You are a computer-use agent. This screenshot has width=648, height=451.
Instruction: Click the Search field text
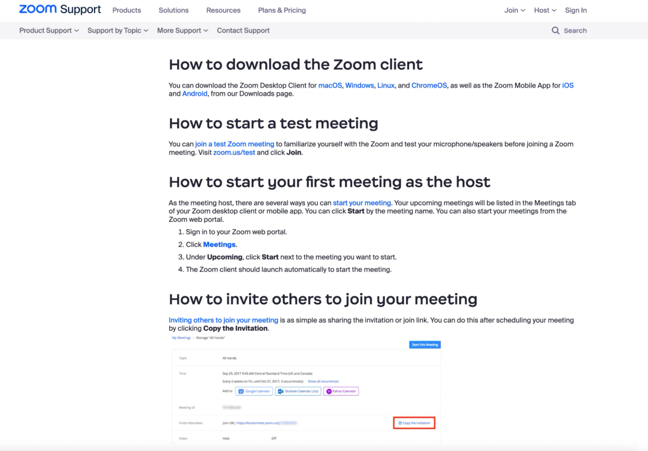(x=575, y=30)
